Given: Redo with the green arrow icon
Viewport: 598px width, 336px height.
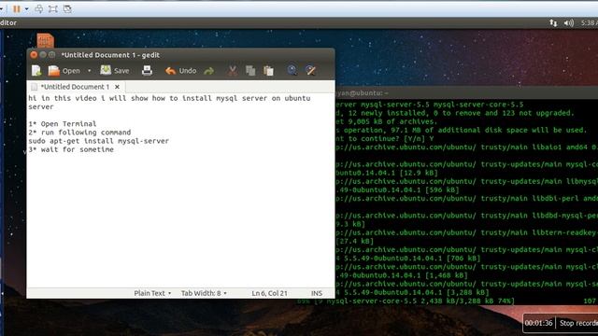Looking at the screenshot, I should point(208,71).
